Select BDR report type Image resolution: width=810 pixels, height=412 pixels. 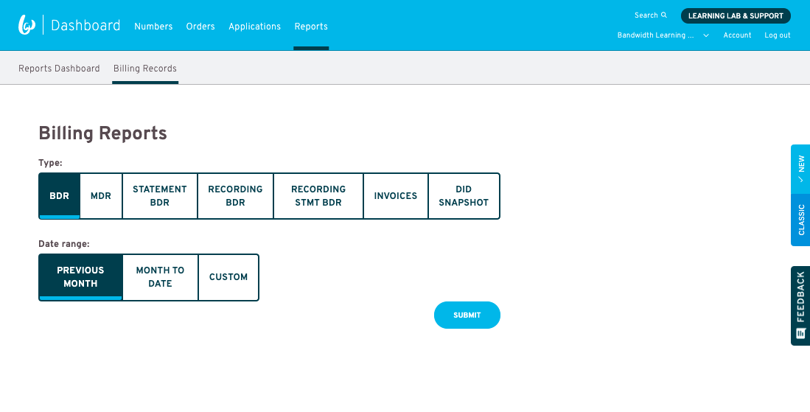60,196
